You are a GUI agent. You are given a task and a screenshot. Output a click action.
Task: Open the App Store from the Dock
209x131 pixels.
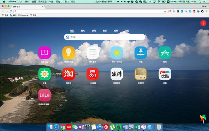click(x=100, y=127)
